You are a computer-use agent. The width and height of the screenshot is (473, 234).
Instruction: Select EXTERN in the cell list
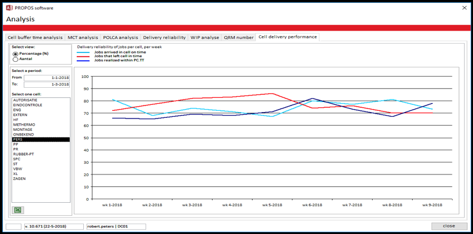point(41,115)
